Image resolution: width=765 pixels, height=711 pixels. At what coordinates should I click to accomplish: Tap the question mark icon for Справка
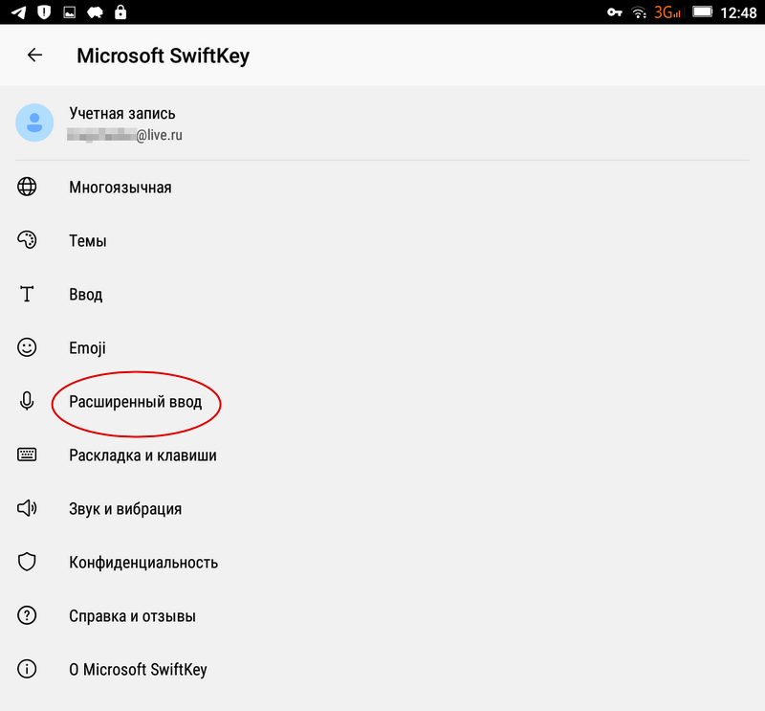tap(27, 615)
